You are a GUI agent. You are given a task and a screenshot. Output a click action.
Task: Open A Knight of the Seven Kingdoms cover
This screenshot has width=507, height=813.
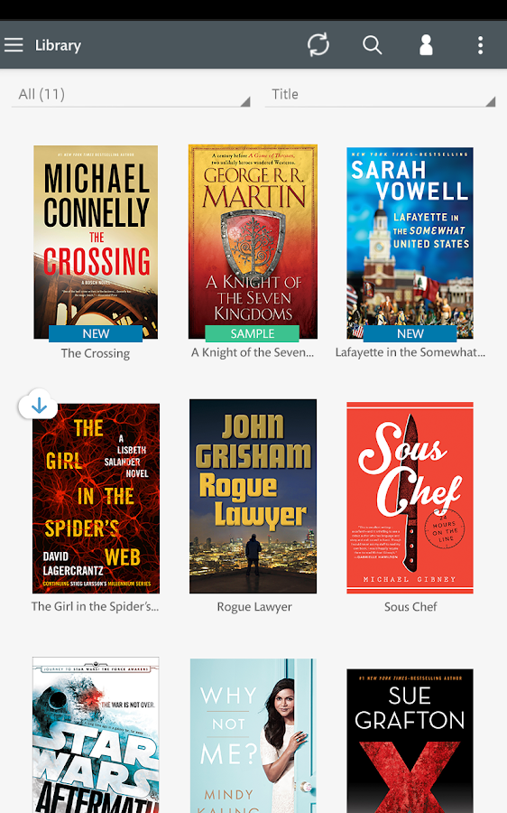point(253,241)
